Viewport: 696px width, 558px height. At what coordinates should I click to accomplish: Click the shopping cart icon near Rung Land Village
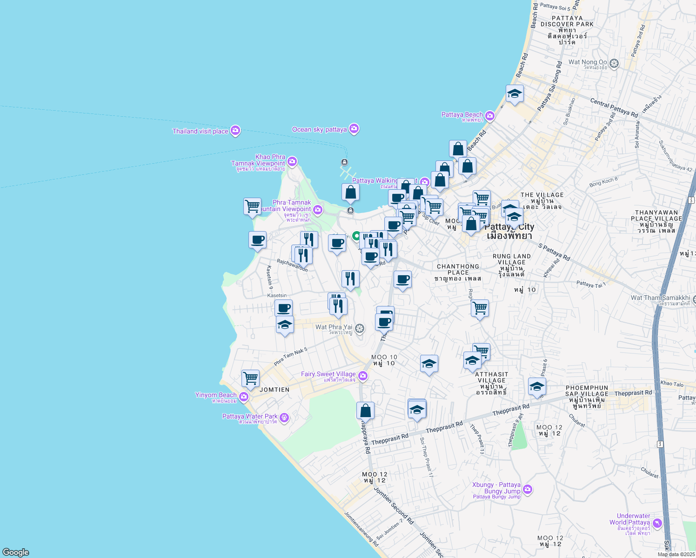(x=479, y=308)
